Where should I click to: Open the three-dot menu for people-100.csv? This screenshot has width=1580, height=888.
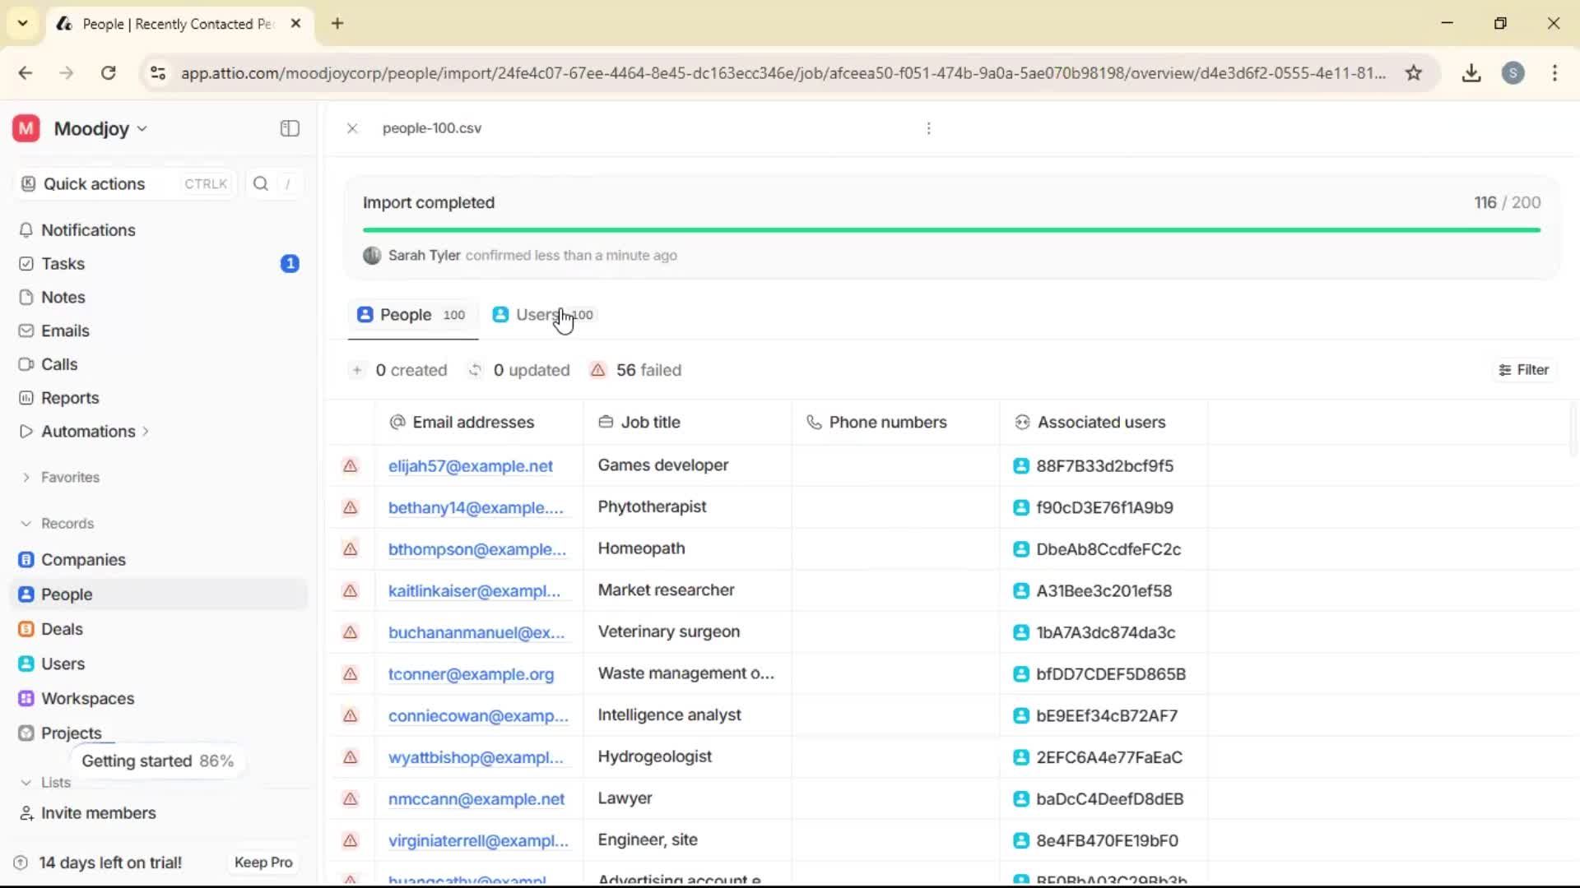point(928,128)
